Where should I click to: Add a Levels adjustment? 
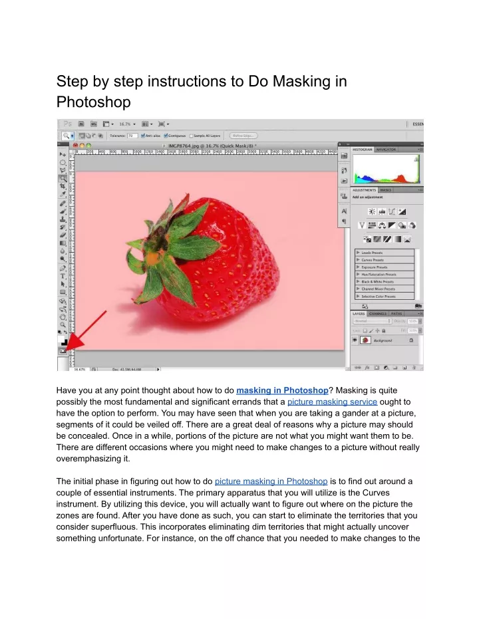382,212
